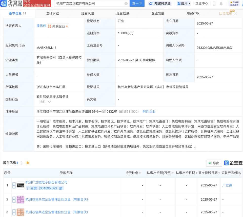
Task: Expand the 国标行业 I65 chevron
Action: coord(49,102)
